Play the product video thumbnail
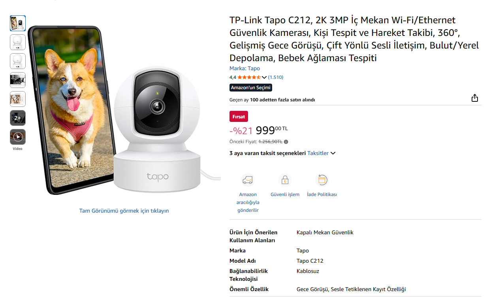Image resolution: width=489 pixels, height=299 pixels. coord(18,137)
